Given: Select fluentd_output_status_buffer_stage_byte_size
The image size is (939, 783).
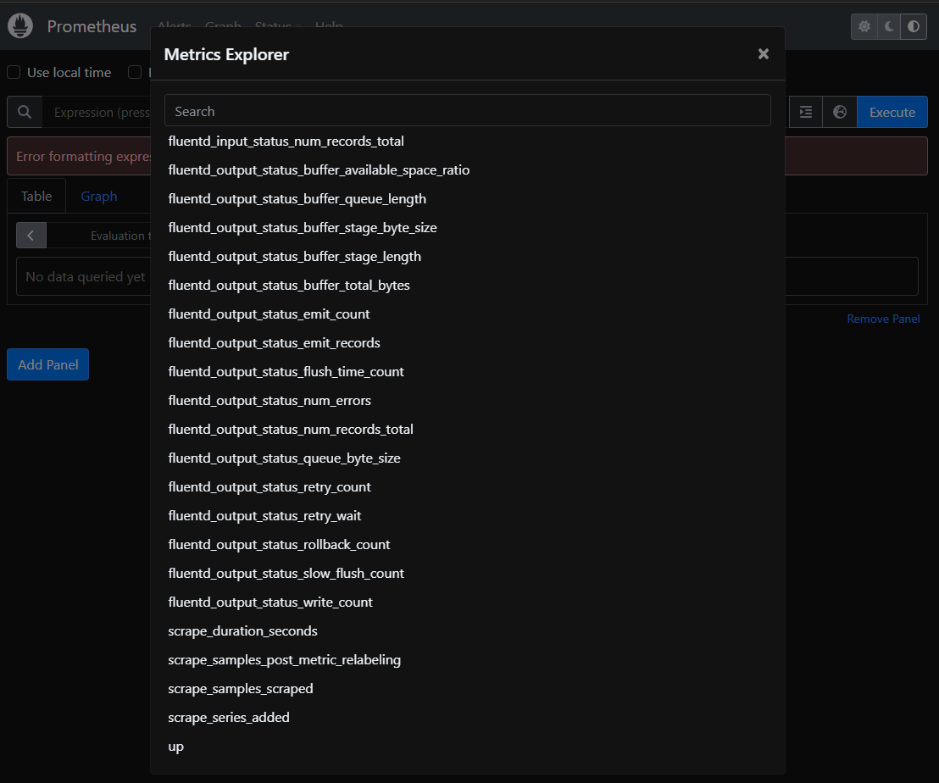Looking at the screenshot, I should tap(303, 227).
